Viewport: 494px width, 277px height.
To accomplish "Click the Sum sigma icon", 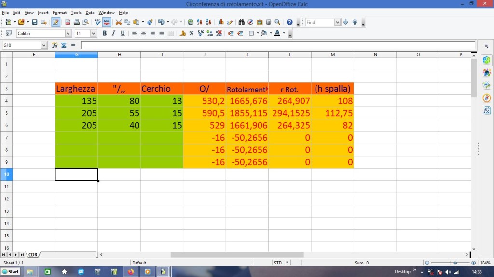I will click(64, 45).
